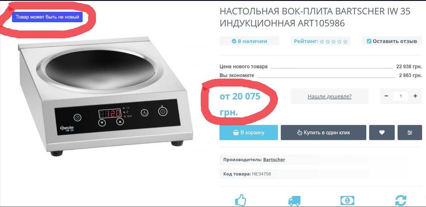The image size is (426, 207).
Task: Click the quantity input field
Action: 401,96
